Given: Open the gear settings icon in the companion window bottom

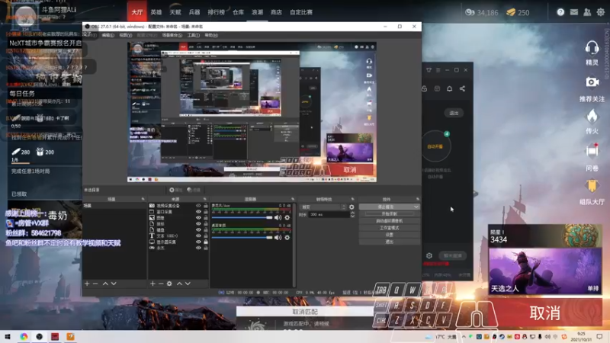Looking at the screenshot, I should [x=429, y=255].
